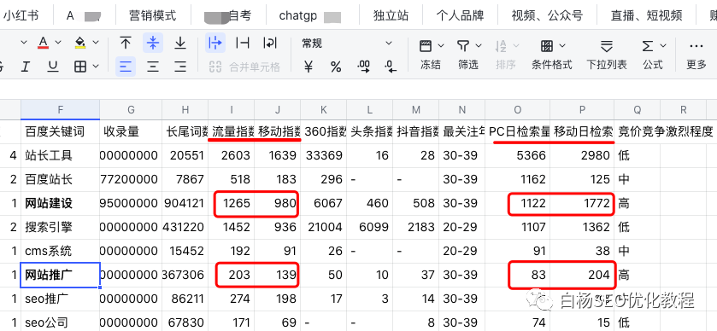The image size is (717, 331).
Task: Click the PC日检索量 header cell
Action: 517,132
